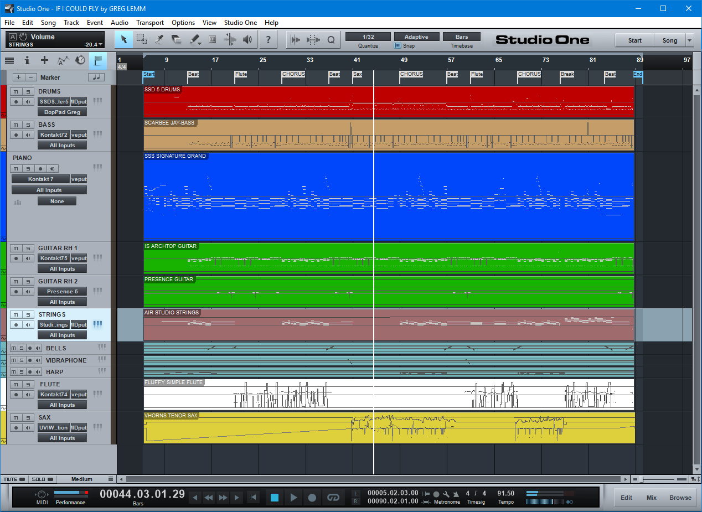Open the Transport menu

(x=150, y=23)
